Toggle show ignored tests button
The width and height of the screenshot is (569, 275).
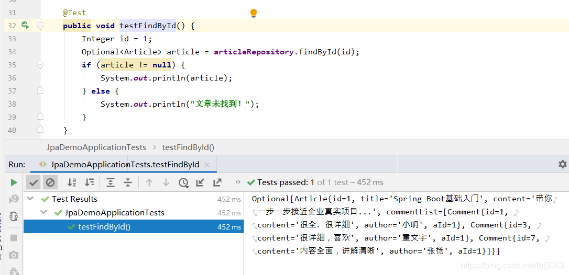coord(50,182)
